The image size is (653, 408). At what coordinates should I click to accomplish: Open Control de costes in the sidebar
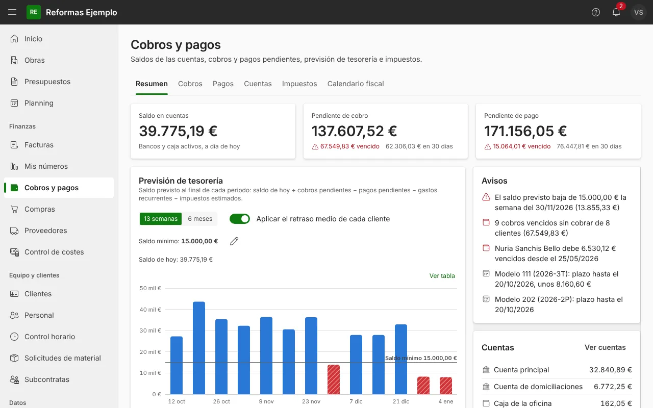59,252
